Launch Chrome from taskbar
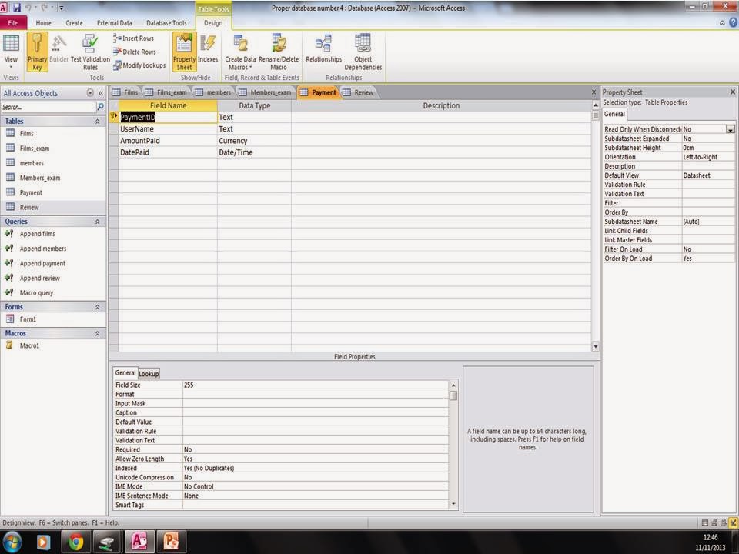The image size is (739, 554). point(75,542)
